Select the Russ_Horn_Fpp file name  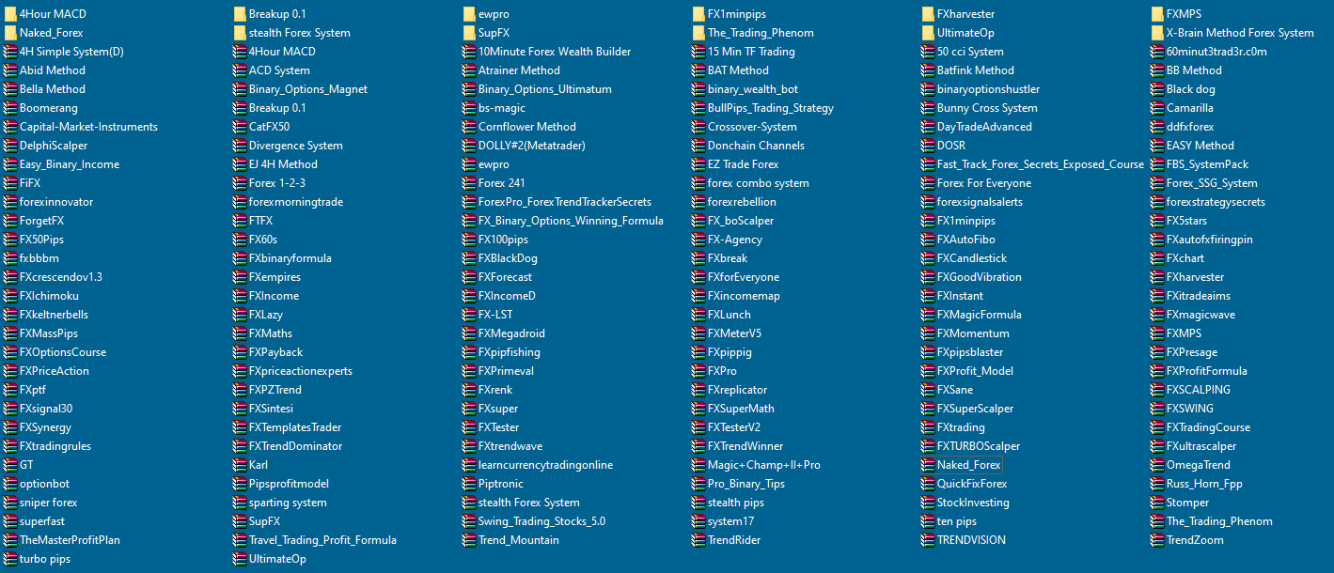[x=1204, y=484]
